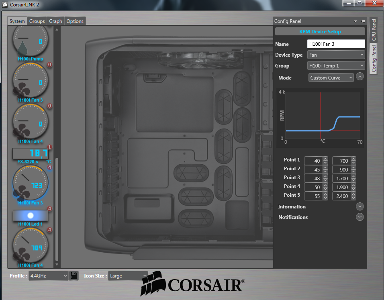The height and width of the screenshot is (300, 384).
Task: Open the Group dropdown showing H100i Temp 1
Action: (336, 66)
